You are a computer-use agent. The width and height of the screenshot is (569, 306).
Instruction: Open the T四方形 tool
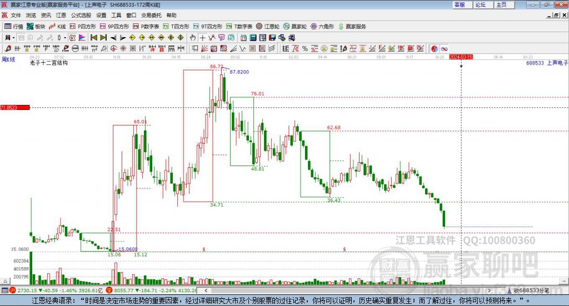(x=176, y=27)
